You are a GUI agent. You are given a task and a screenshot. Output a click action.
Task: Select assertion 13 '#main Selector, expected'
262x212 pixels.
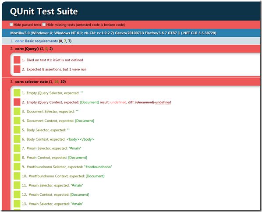click(53, 204)
